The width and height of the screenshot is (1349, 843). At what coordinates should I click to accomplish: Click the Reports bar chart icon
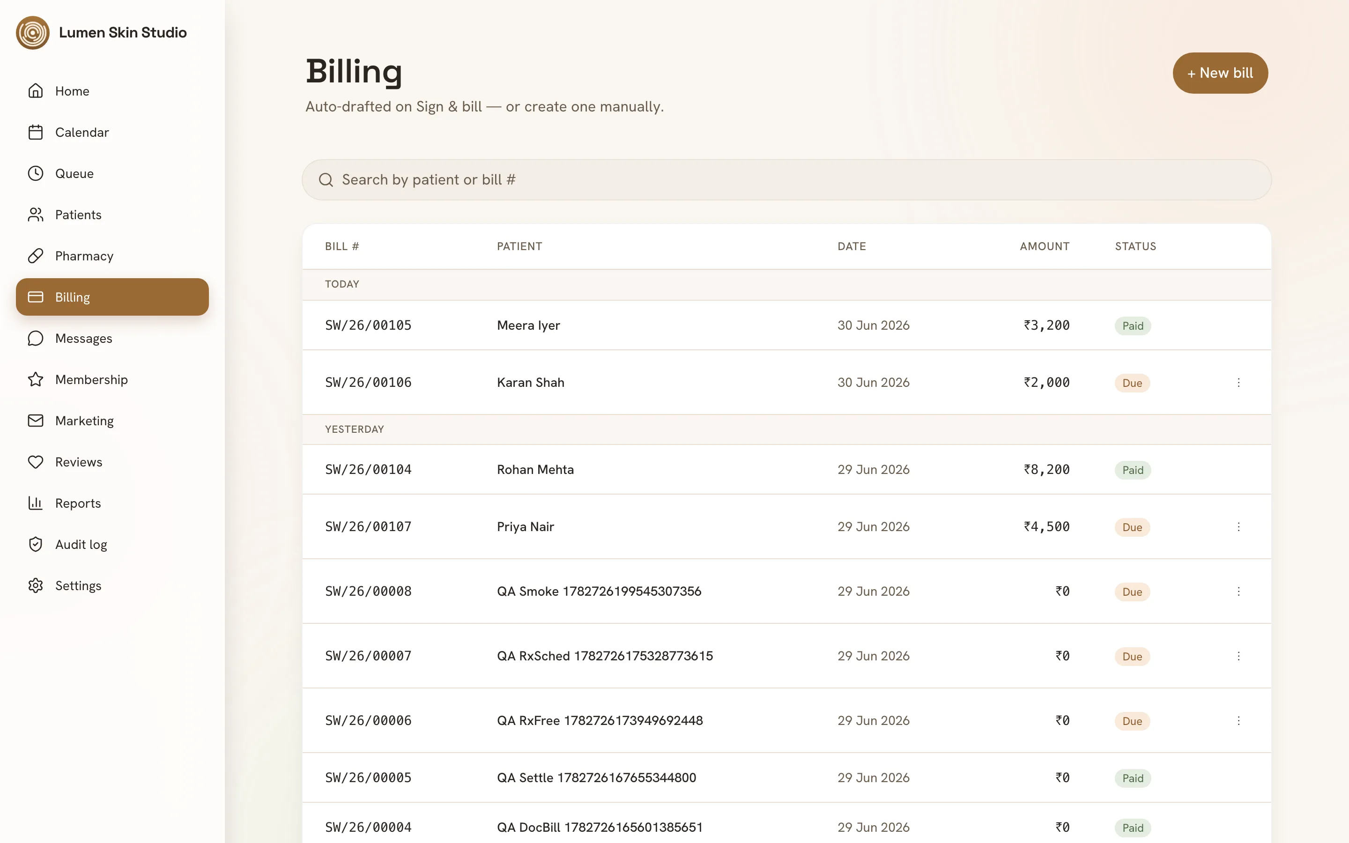point(36,503)
